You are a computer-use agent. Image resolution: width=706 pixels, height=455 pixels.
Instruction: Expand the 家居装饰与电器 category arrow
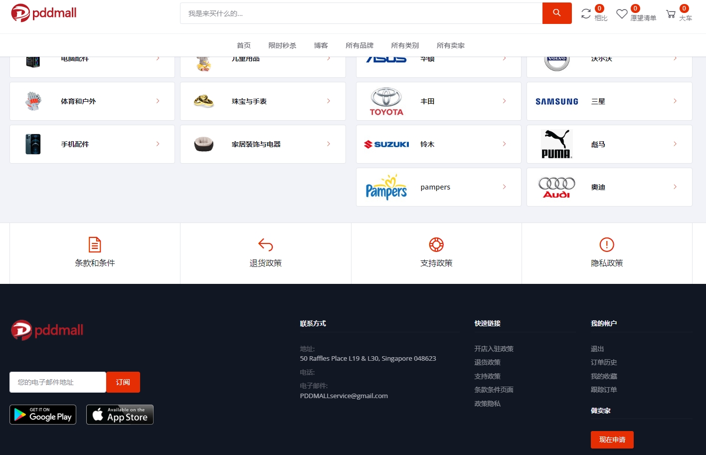coord(329,144)
